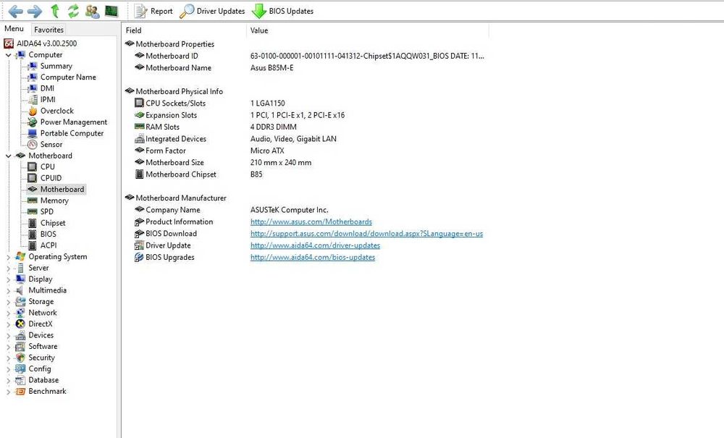This screenshot has width=724, height=438.
Task: Open the aida64.com driver-updates link
Action: (x=316, y=245)
